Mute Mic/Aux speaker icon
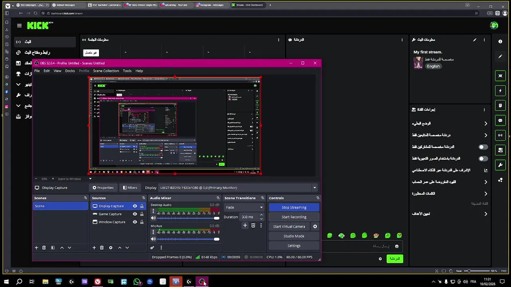The height and width of the screenshot is (287, 511). tap(153, 239)
